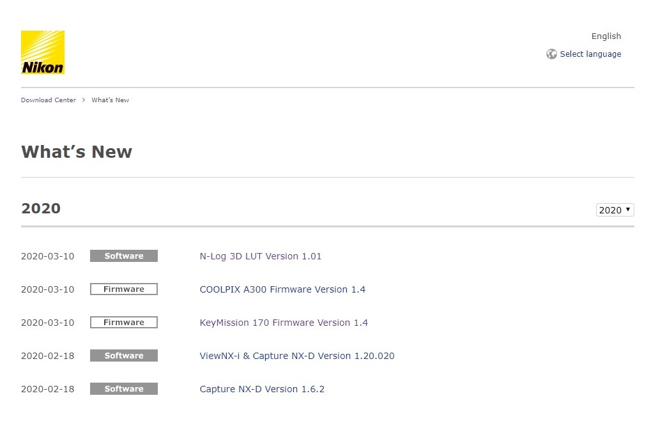
Task: Click Firmware tag next to COOLPIX A300
Action: 124,289
